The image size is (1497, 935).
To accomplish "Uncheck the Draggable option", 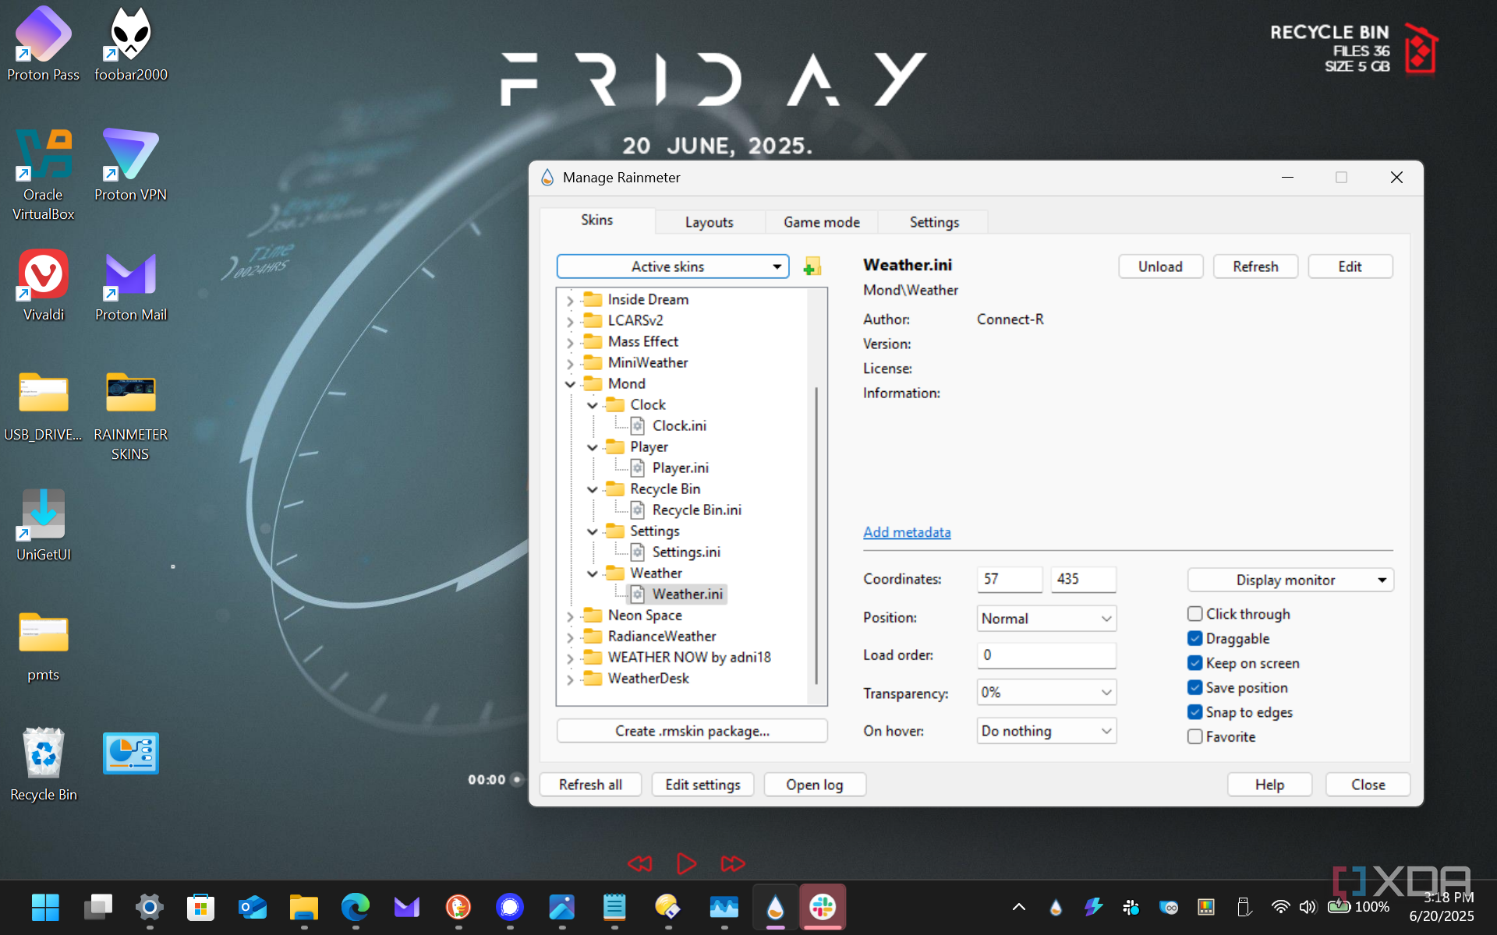I will point(1195,638).
